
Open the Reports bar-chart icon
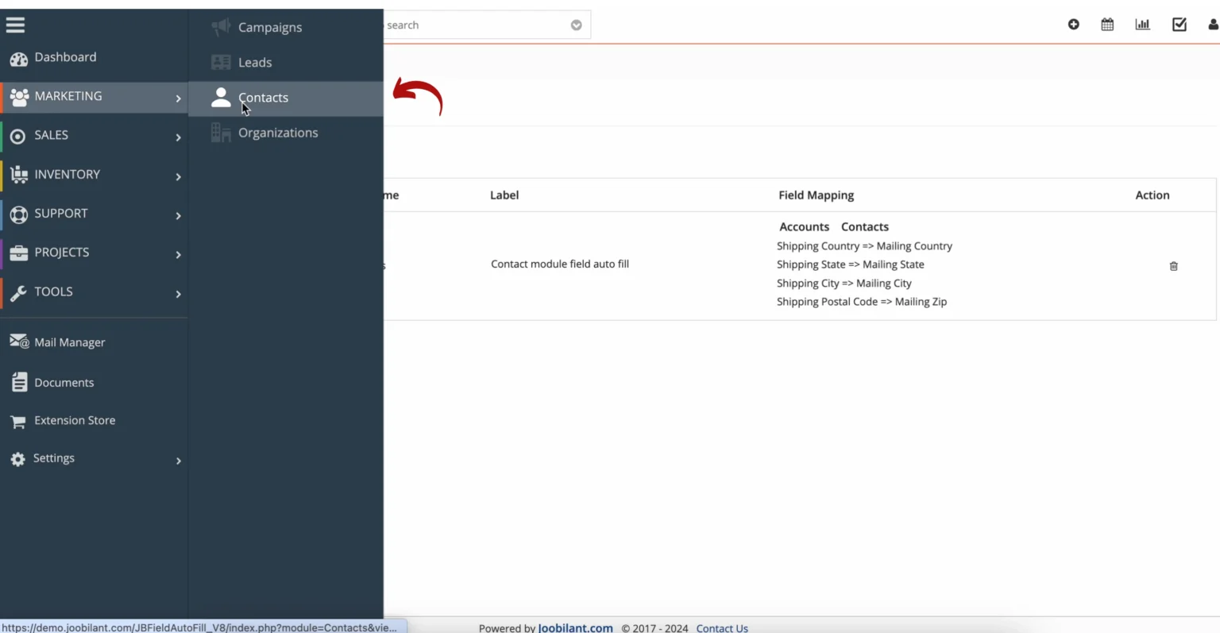[1142, 25]
